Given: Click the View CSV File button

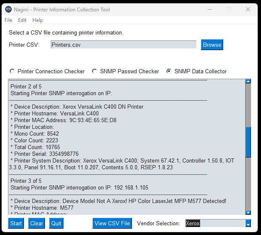Looking at the screenshot, I should 112,223.
